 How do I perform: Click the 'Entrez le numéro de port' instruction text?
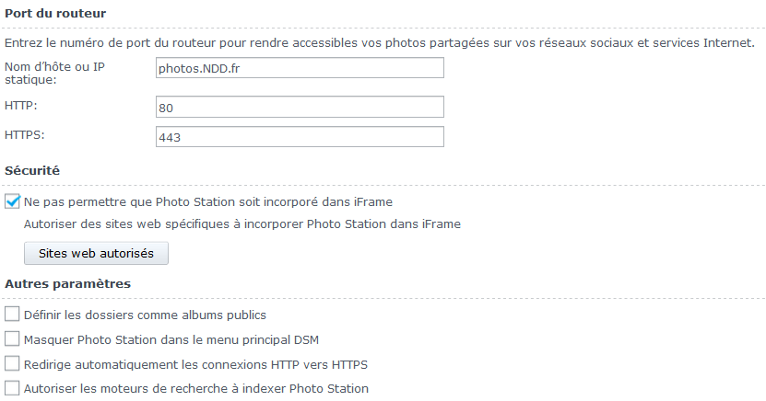tap(379, 42)
